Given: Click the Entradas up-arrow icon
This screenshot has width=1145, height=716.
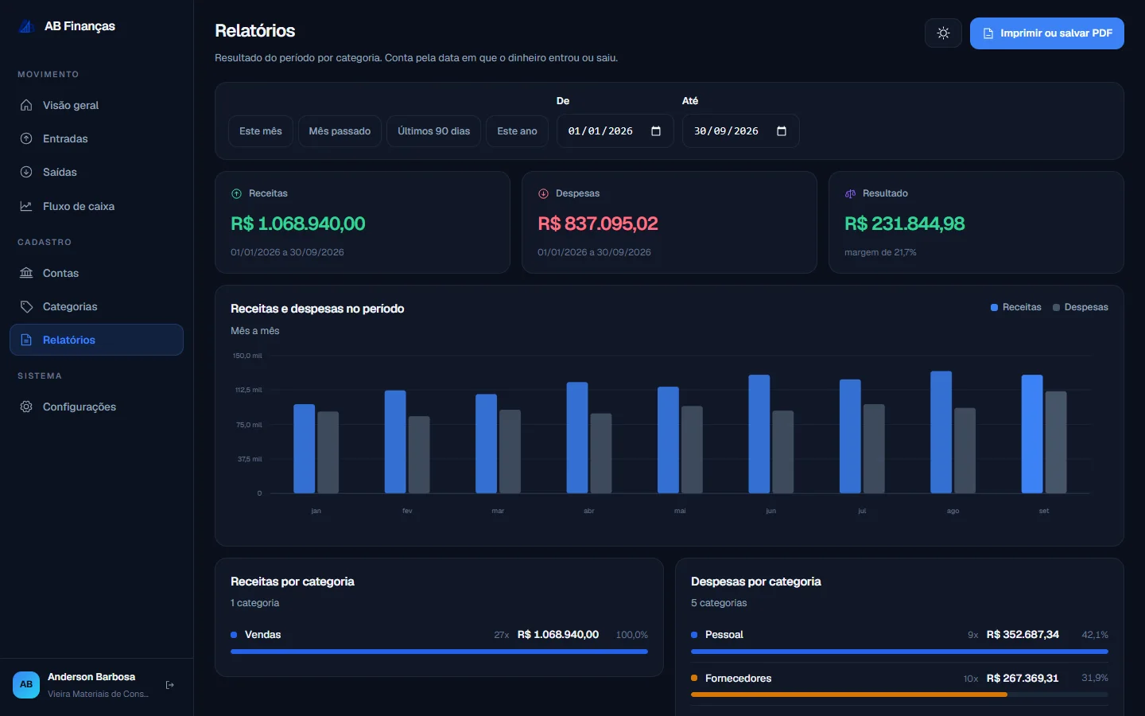Looking at the screenshot, I should [26, 138].
